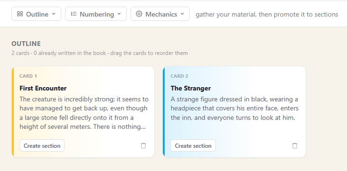Select The Stranger card title
The width and height of the screenshot is (347, 171).
191,88
